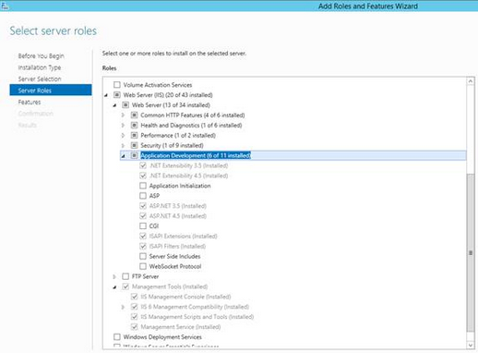Click the IIS 6 Management Compatibility checkbox
This screenshot has height=353, width=478.
click(134, 307)
